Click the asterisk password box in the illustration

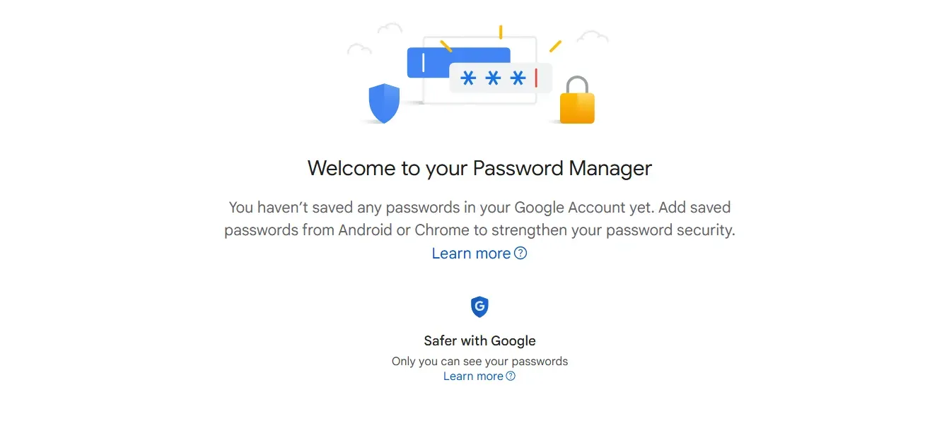(x=500, y=78)
